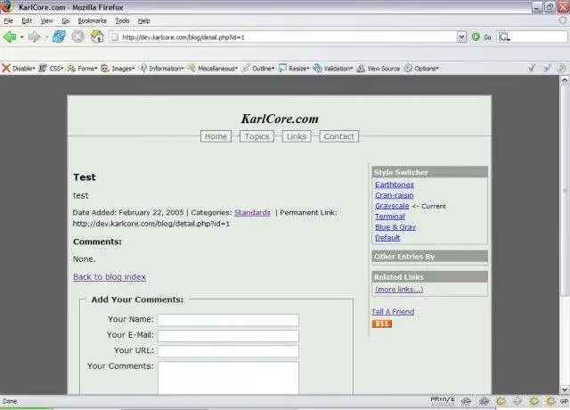Click View Source in the developer toolbar
The height and width of the screenshot is (410, 570).
click(378, 69)
